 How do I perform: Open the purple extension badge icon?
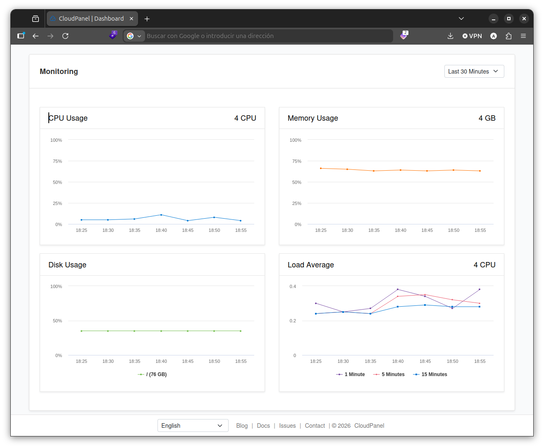[113, 35]
